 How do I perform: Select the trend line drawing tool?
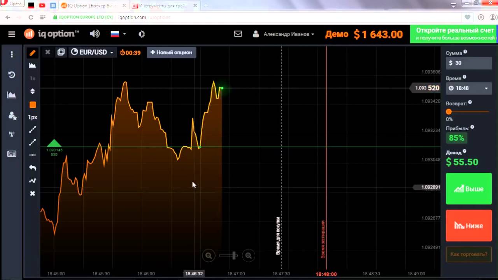33,129
